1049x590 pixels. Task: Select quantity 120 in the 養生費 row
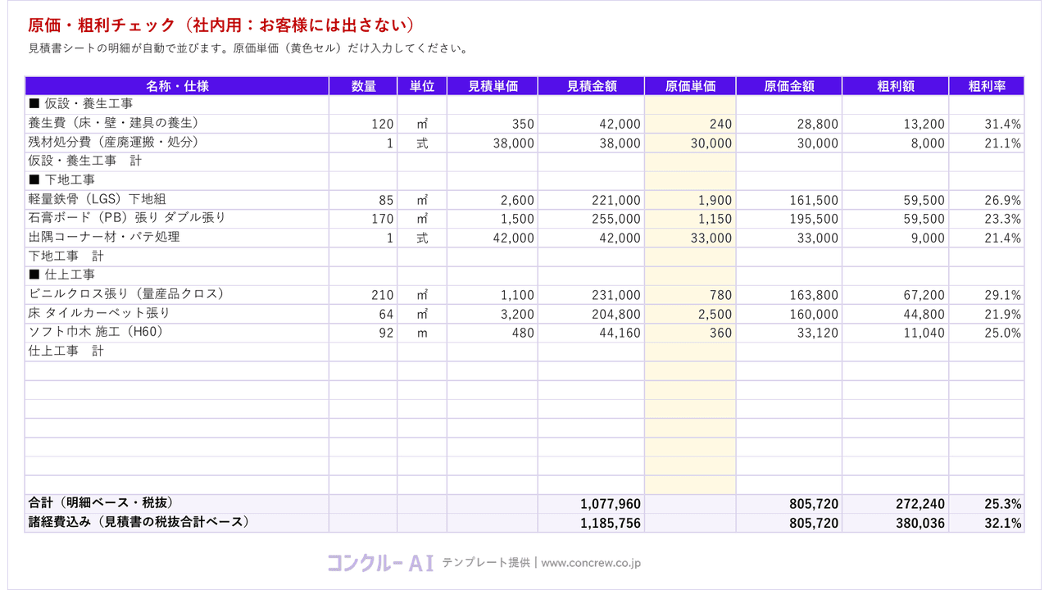(x=363, y=124)
